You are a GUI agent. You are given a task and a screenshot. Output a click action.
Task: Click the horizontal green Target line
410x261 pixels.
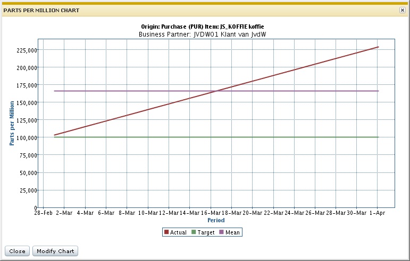pos(213,137)
